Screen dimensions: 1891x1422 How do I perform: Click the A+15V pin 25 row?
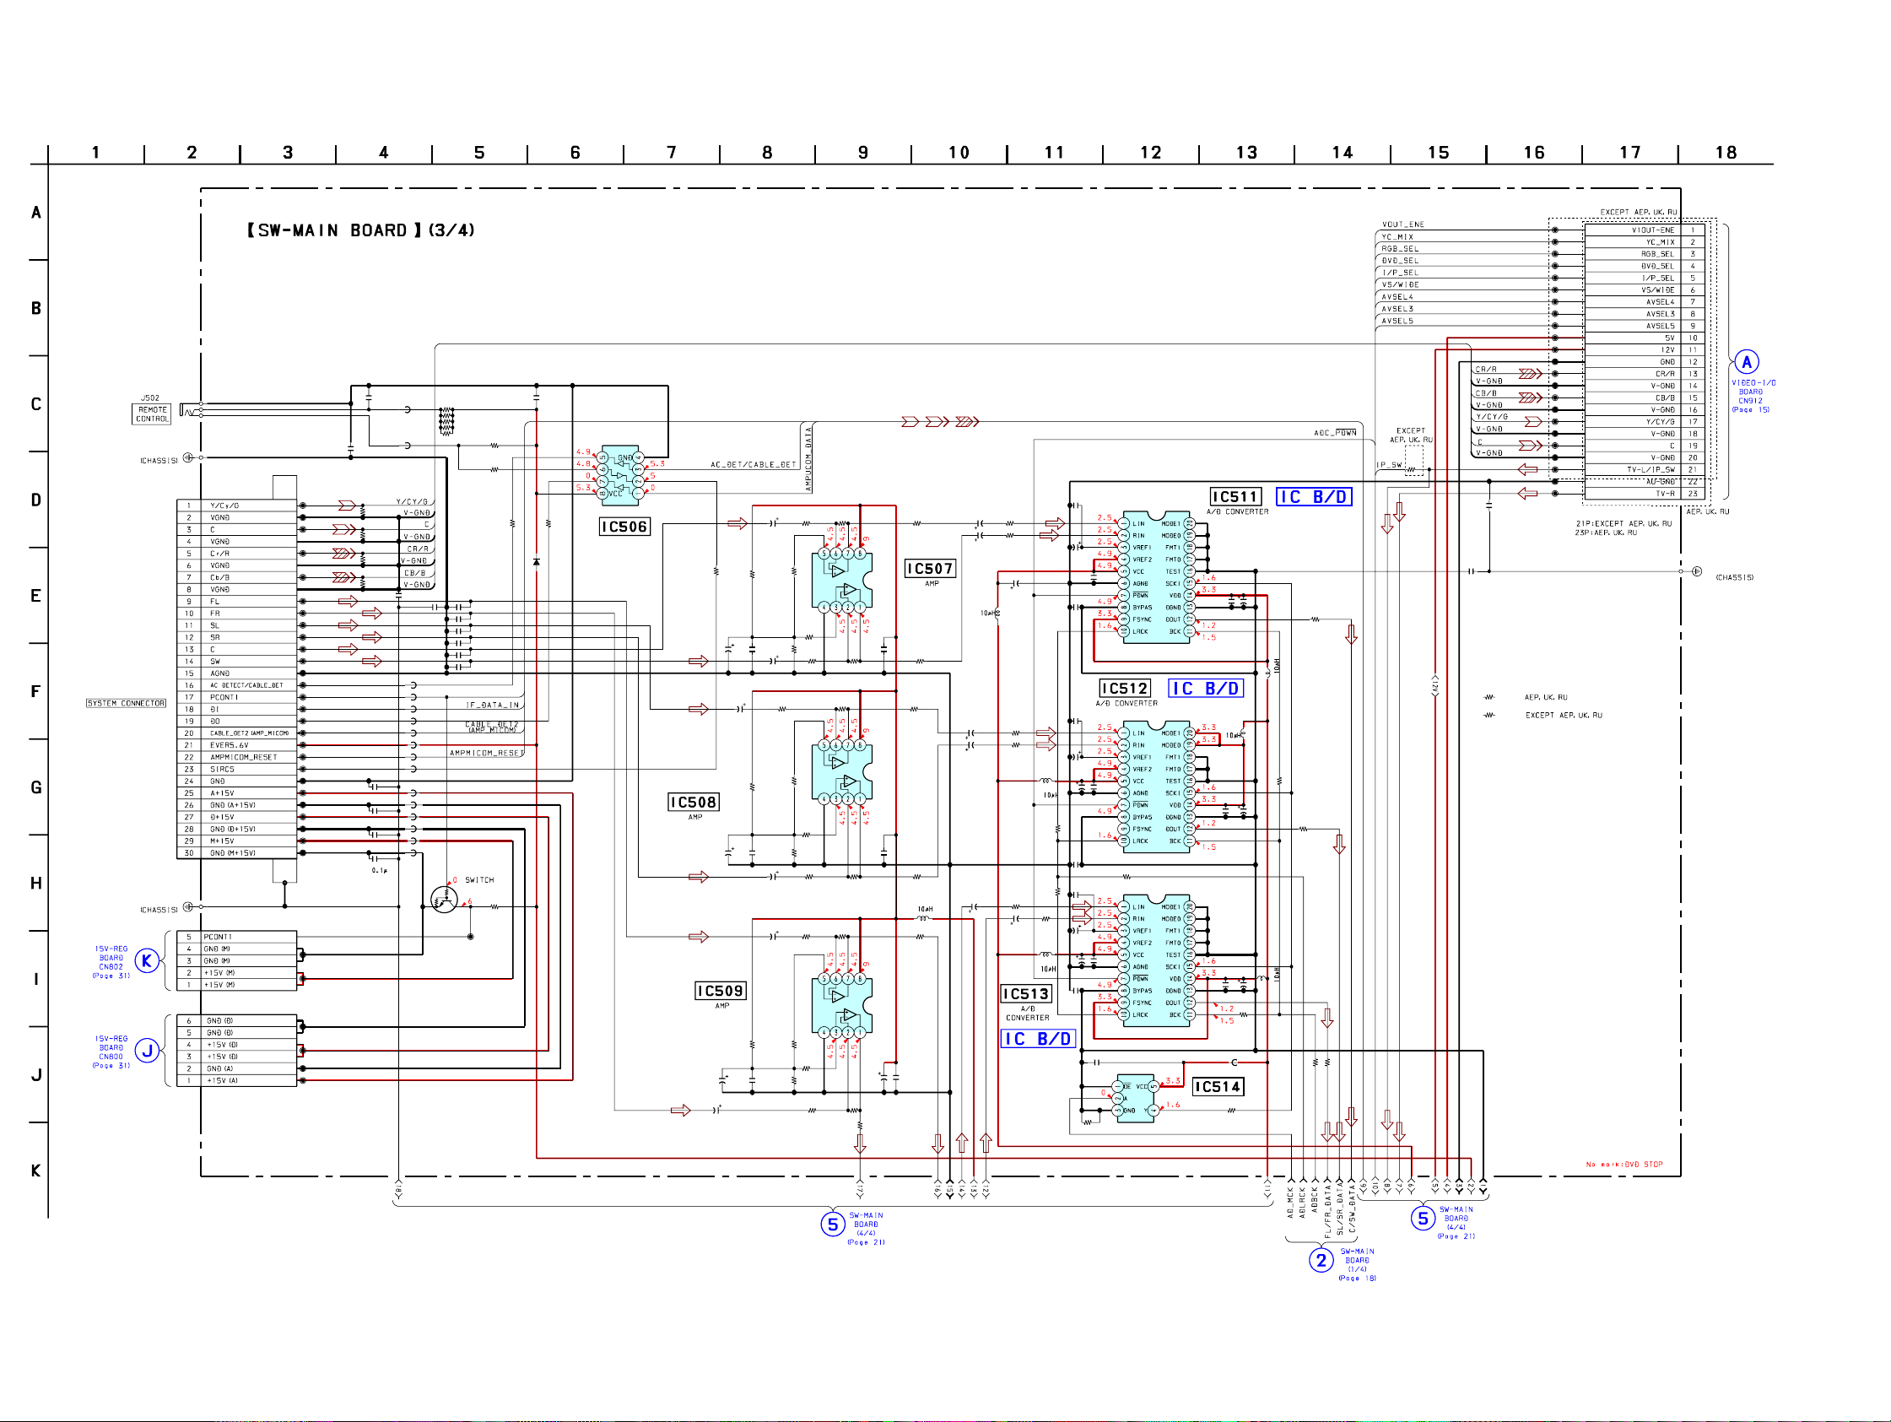[x=237, y=793]
